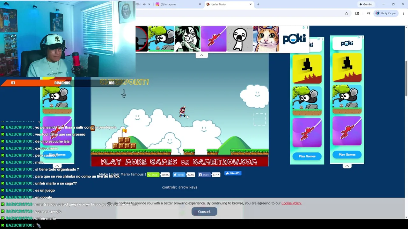Close the Unfair Mario tab
The height and width of the screenshot is (229, 408).
click(x=251, y=4)
